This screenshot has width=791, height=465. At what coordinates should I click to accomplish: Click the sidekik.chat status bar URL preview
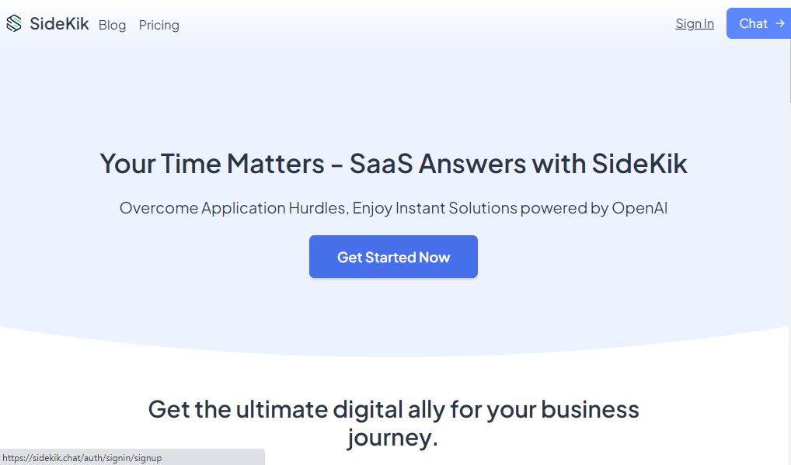pyautogui.click(x=82, y=458)
